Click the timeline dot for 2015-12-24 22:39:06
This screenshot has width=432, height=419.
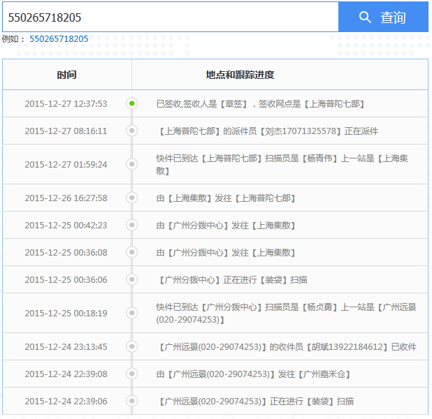pyautogui.click(x=132, y=401)
